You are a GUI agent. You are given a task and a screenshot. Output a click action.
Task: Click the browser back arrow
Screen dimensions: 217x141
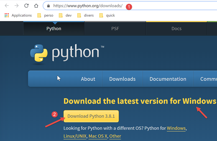click(7, 6)
